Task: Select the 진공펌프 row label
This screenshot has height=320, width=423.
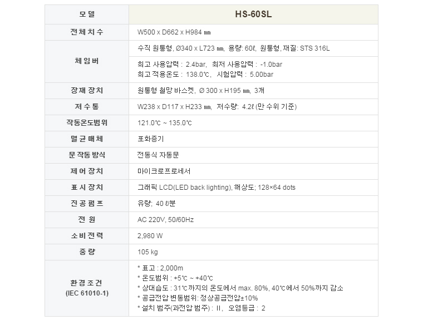Action: pyautogui.click(x=87, y=203)
